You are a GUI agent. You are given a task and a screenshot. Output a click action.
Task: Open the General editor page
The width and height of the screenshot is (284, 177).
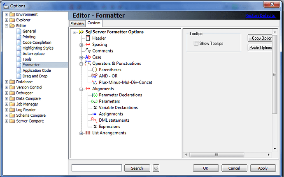29,31
